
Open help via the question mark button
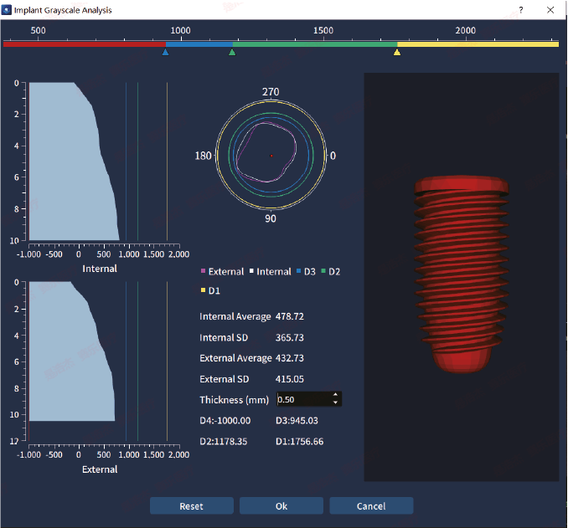(521, 10)
